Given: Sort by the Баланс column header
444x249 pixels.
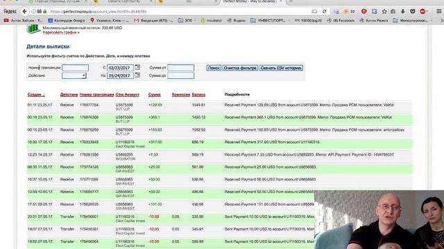Looking at the screenshot, I should pyautogui.click(x=198, y=95).
